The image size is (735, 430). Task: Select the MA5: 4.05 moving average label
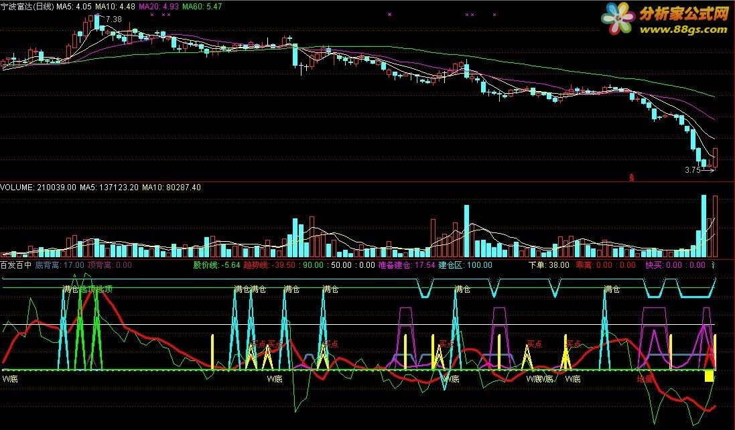click(x=74, y=7)
